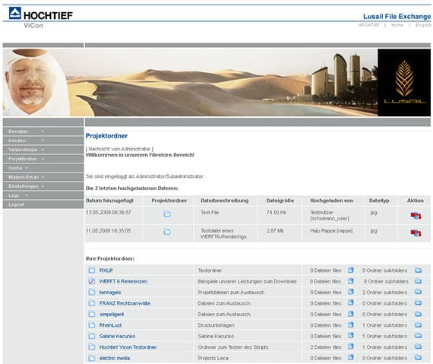Open files icon in Sabine Kacunko row
The height and width of the screenshot is (364, 433).
click(351, 336)
